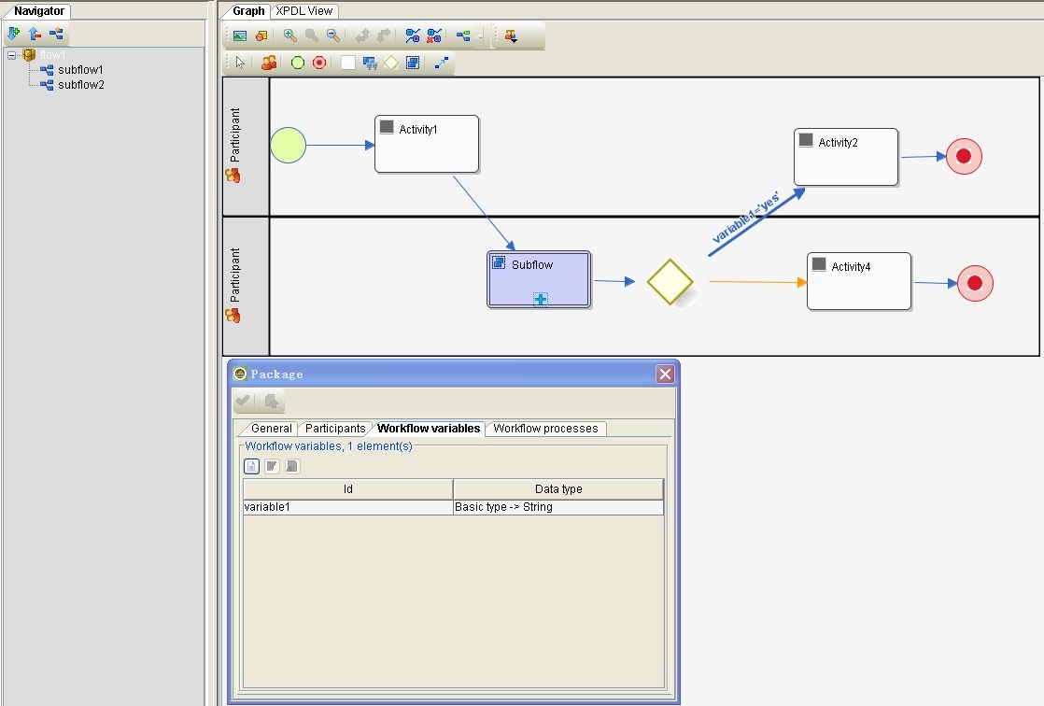Select subflow2 in the Navigator tree
The height and width of the screenshot is (706, 1044).
pos(80,85)
